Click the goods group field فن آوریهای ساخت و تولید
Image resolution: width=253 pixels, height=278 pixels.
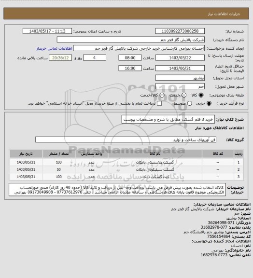coord(126,139)
